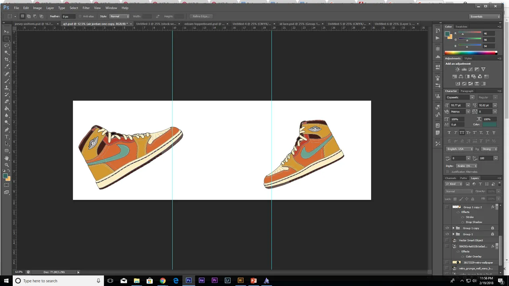Expand the Group 1 folder

click(x=453, y=234)
